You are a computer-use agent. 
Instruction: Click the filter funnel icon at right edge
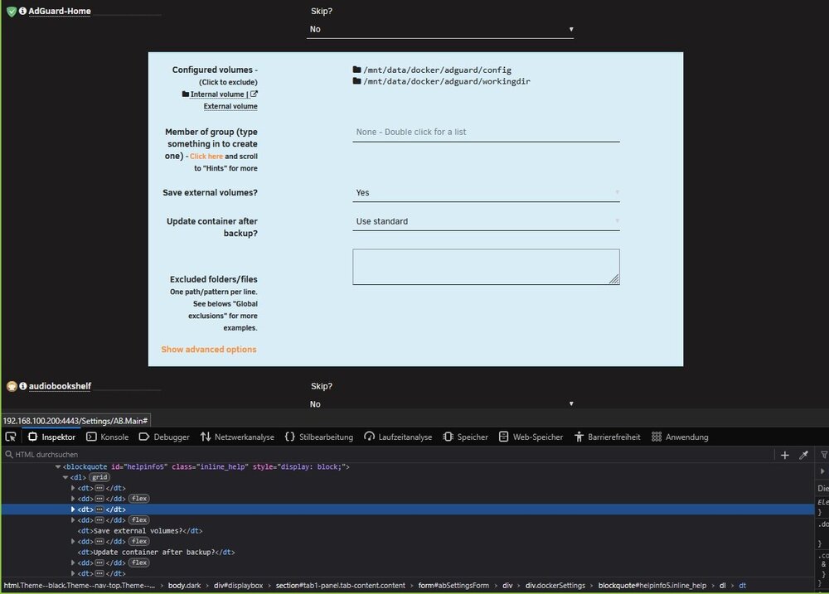coord(824,455)
